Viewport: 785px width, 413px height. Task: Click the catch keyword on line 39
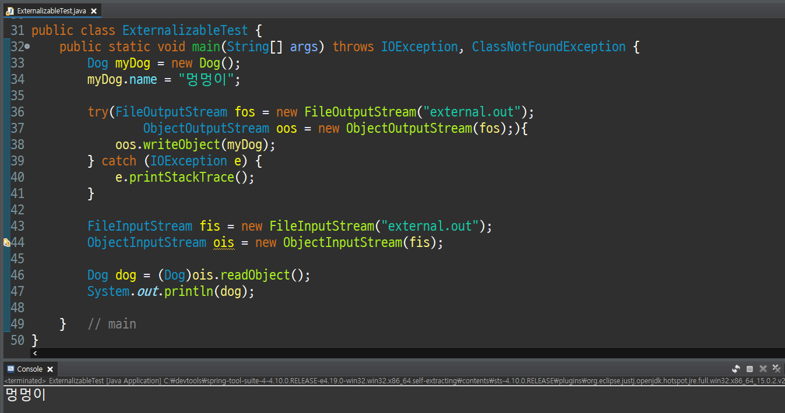coord(119,161)
